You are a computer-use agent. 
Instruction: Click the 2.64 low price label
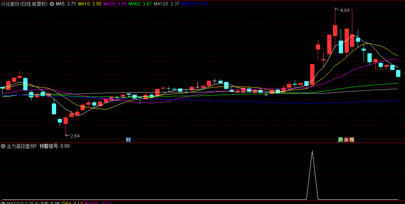pos(75,136)
